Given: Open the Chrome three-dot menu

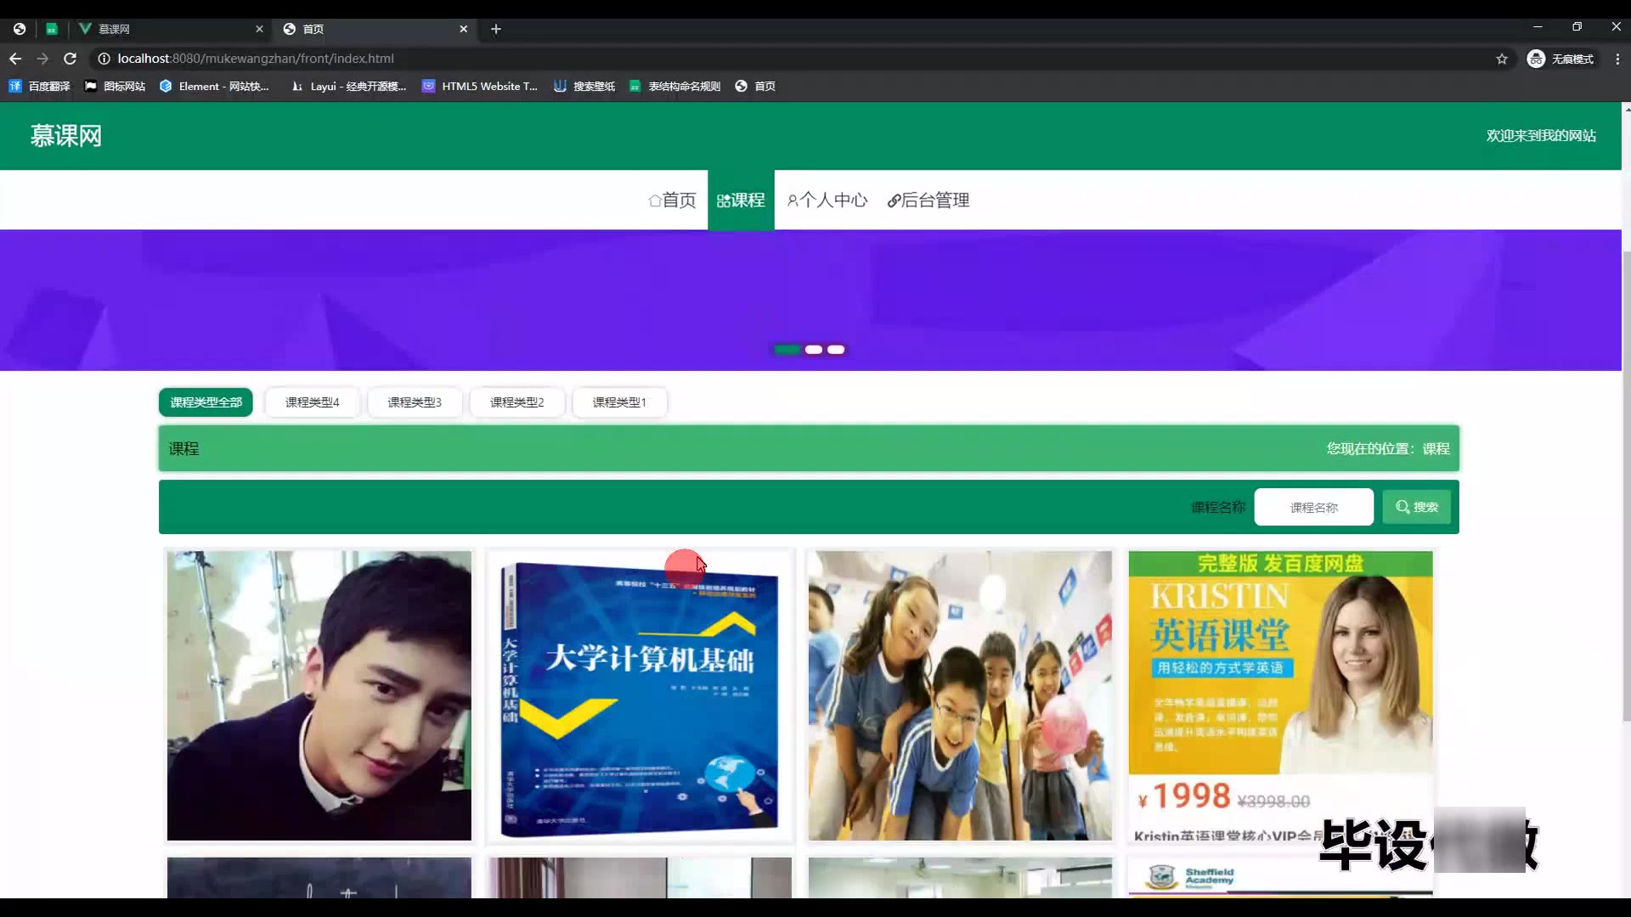Looking at the screenshot, I should coord(1617,59).
